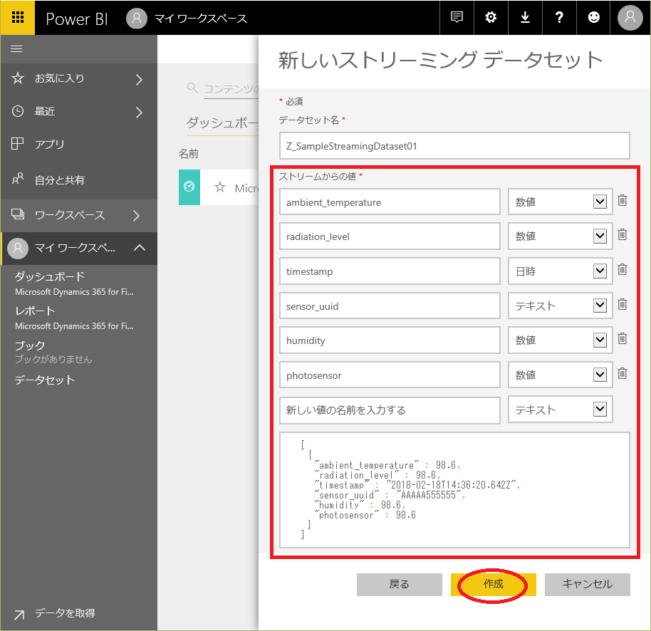
Task: Click the feedback smiley icon
Action: pos(594,17)
